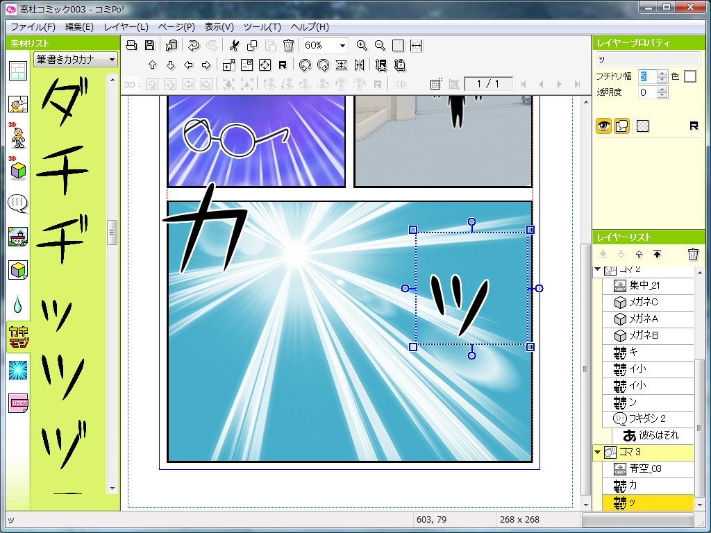Image resolution: width=711 pixels, height=533 pixels.
Task: Open the ページ(P) menu
Action: click(176, 27)
